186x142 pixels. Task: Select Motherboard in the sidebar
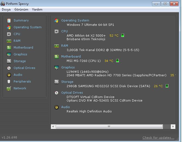[x=23, y=48]
